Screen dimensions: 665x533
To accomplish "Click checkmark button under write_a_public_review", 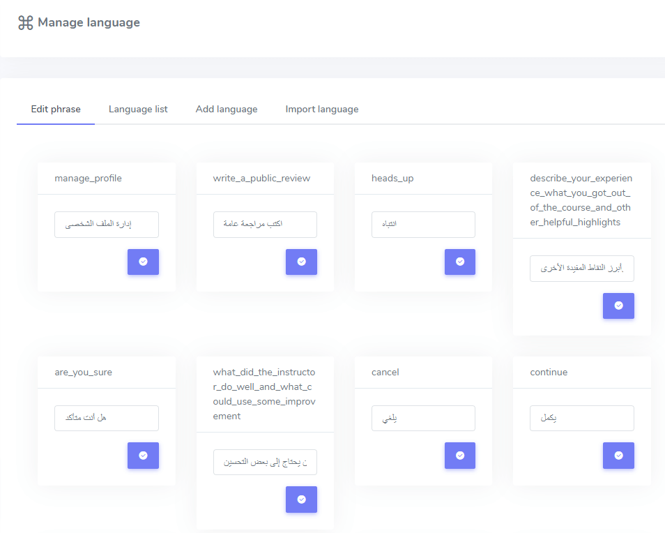I will coord(301,262).
